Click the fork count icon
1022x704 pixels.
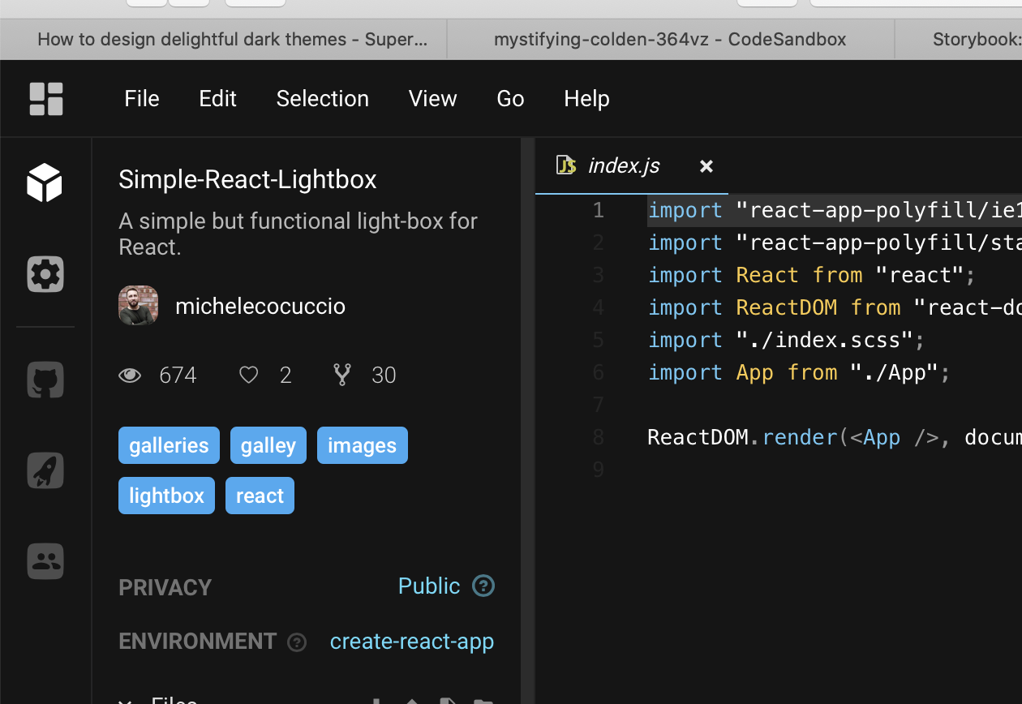click(342, 375)
